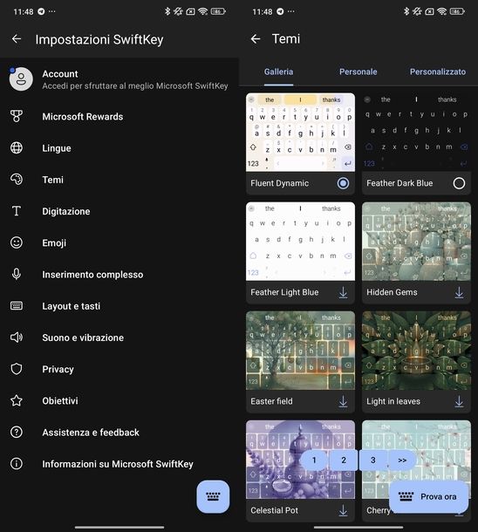Tap the Lingue globe icon
The width and height of the screenshot is (478, 532).
point(17,148)
